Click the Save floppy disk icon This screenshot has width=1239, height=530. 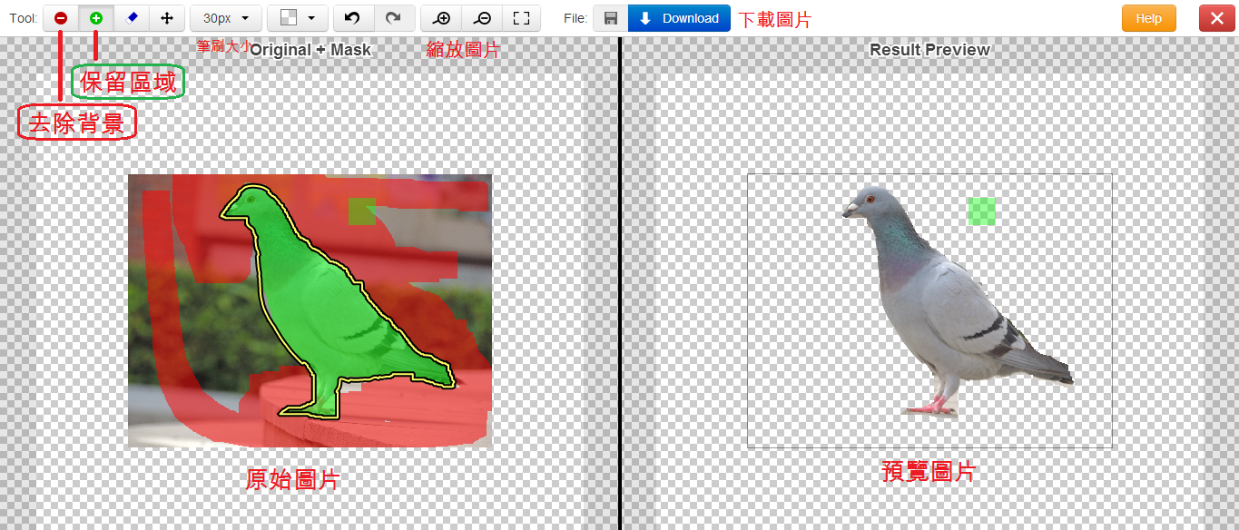click(611, 18)
